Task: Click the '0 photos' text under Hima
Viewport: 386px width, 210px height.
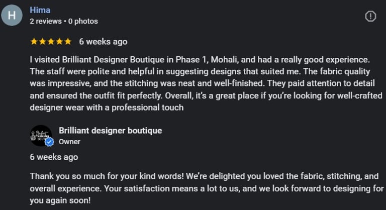Action: (x=83, y=21)
